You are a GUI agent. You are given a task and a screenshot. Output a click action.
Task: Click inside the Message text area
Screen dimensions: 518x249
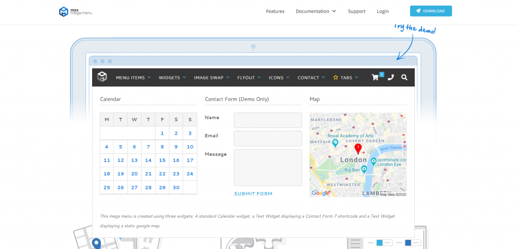pyautogui.click(x=268, y=168)
